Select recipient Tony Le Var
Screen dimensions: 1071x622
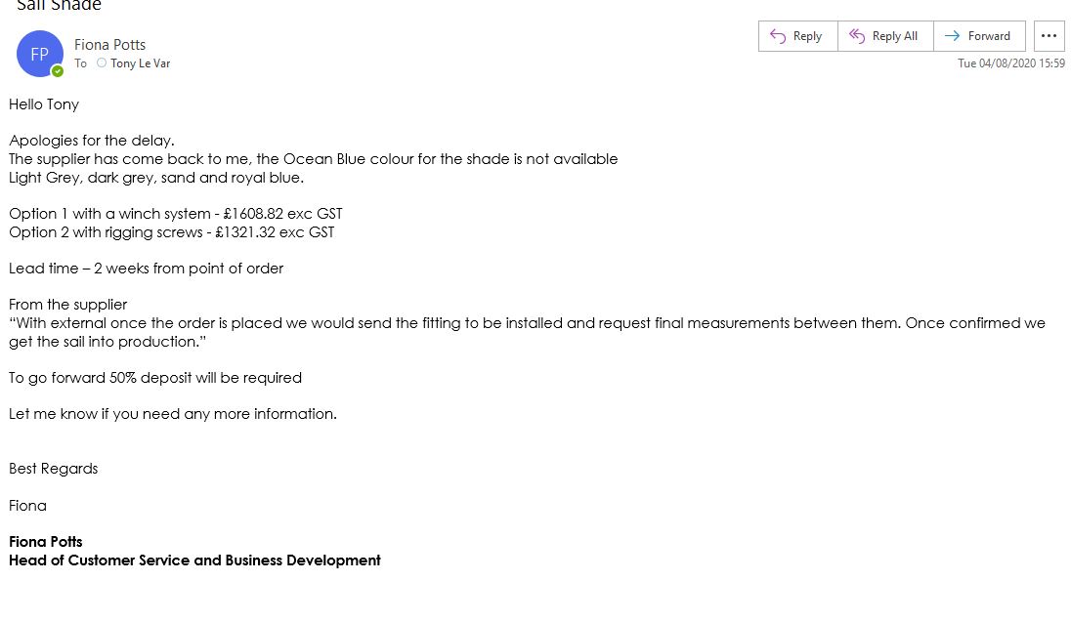(x=141, y=63)
